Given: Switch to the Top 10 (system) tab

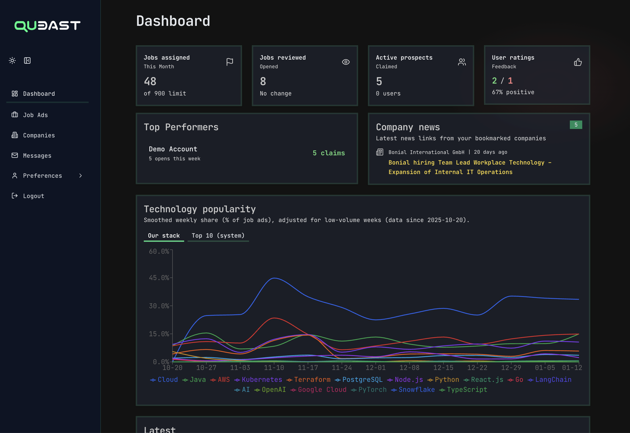Looking at the screenshot, I should (x=218, y=235).
